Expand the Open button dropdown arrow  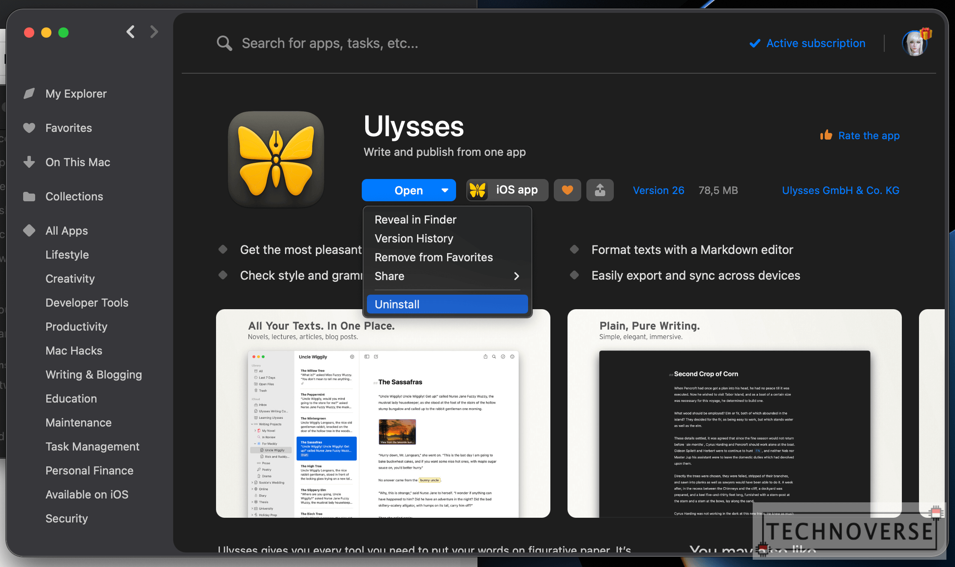click(x=445, y=190)
